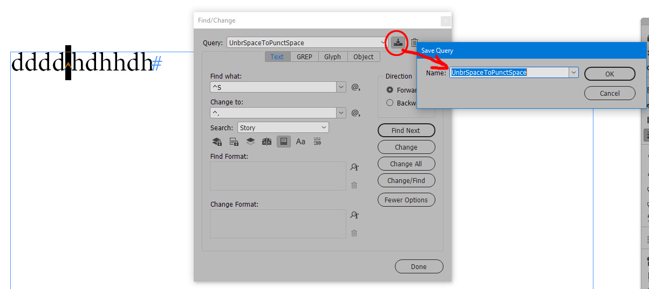Switch to the GREP tab
649x289 pixels.
tap(304, 57)
